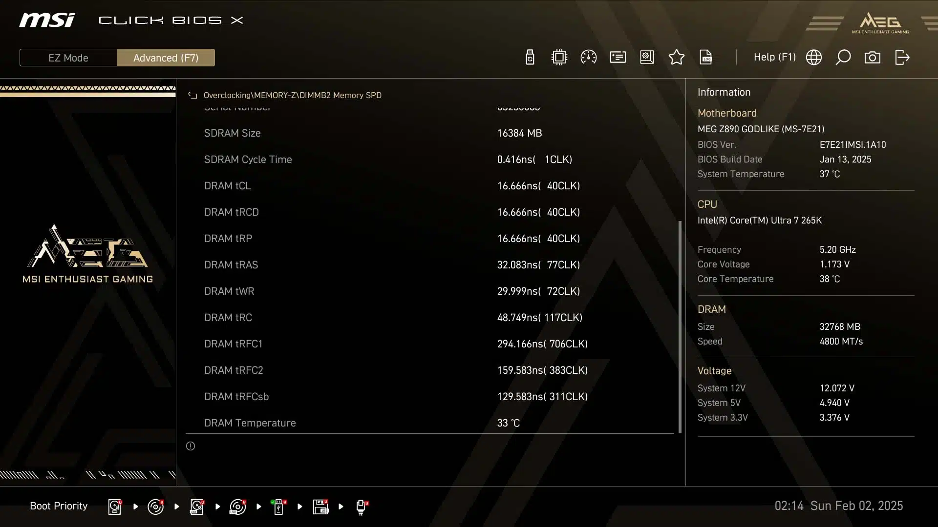This screenshot has width=938, height=527.
Task: Select USB optical disc boot device icon
Action: pyautogui.click(x=238, y=507)
